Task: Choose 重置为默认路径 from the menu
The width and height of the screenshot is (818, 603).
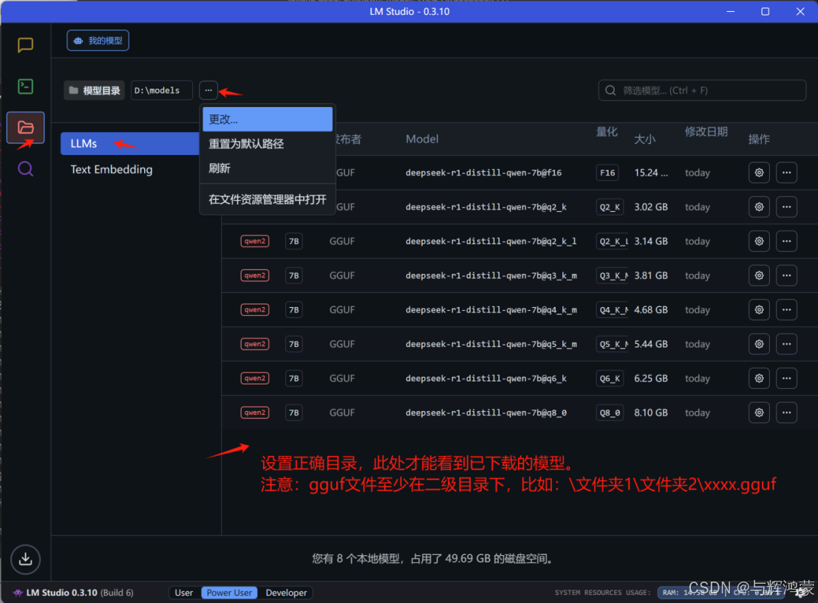Action: [267, 144]
